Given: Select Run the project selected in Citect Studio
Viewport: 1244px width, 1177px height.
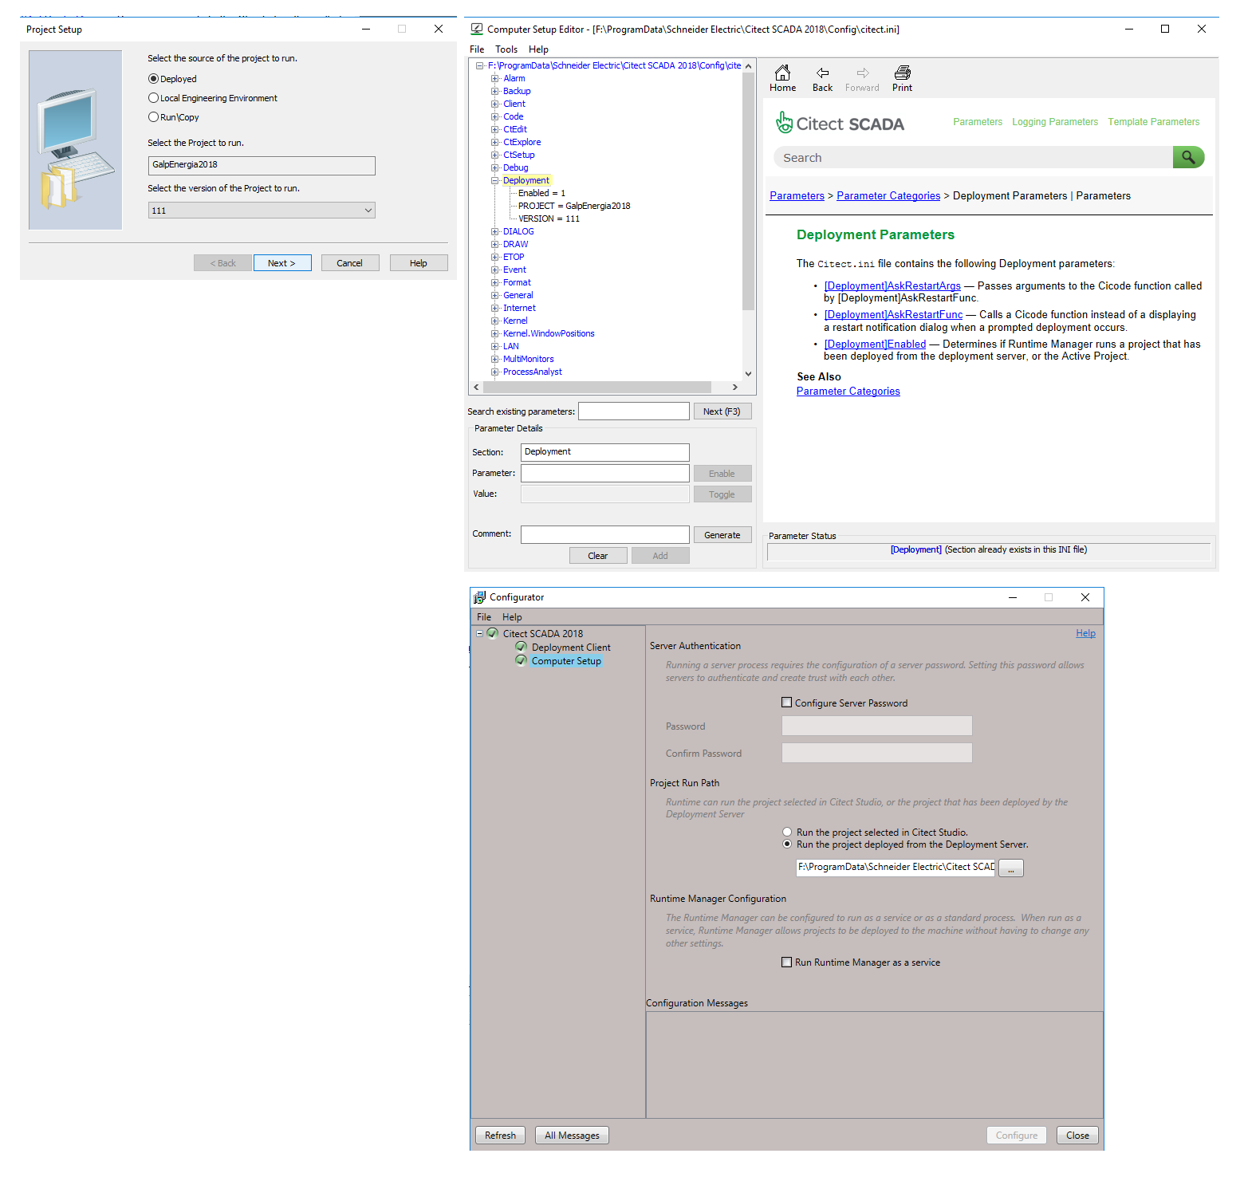Looking at the screenshot, I should (787, 832).
